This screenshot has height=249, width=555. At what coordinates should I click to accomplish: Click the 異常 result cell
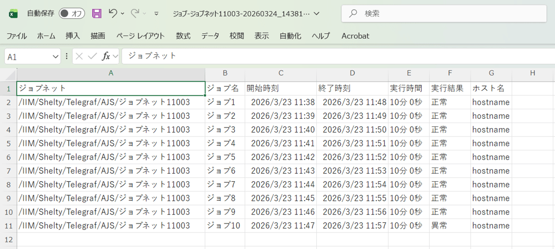tap(450, 226)
